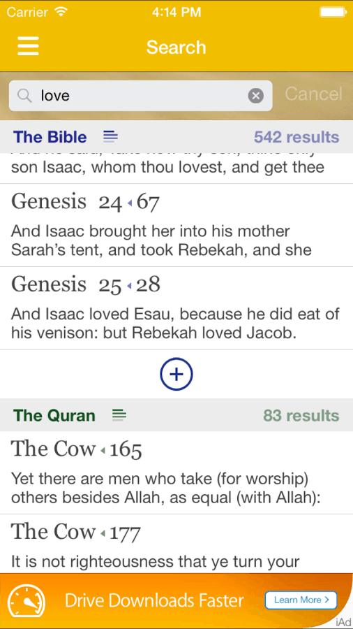Tap the magnifying glass search icon
The width and height of the screenshot is (353, 629).
(x=25, y=96)
